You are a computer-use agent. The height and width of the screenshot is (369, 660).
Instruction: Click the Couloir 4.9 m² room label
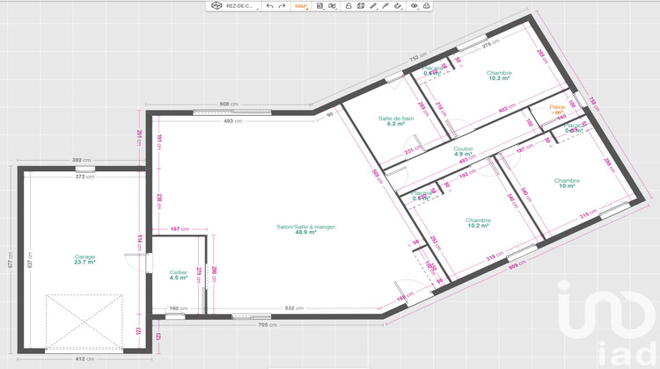(464, 152)
